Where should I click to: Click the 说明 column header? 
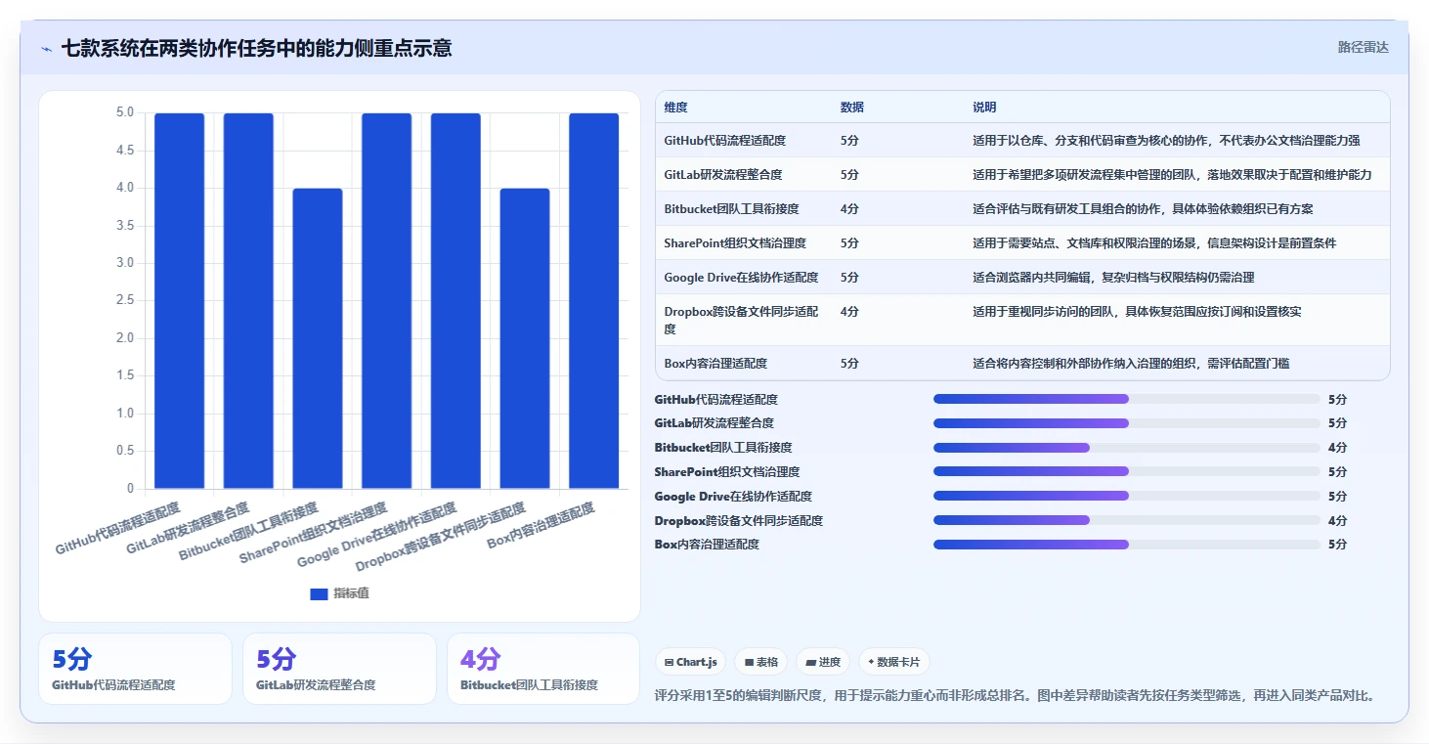tap(984, 108)
